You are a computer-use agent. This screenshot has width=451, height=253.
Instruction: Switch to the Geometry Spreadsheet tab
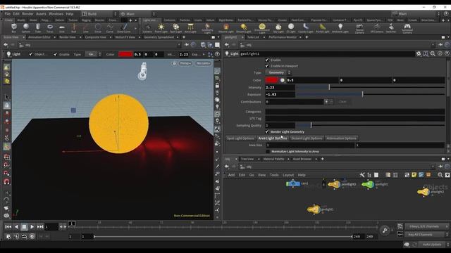pos(159,37)
